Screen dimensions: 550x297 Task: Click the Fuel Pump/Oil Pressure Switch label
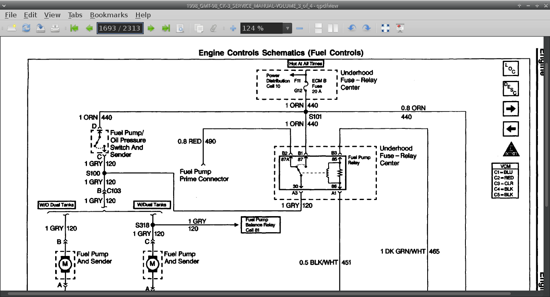click(128, 144)
